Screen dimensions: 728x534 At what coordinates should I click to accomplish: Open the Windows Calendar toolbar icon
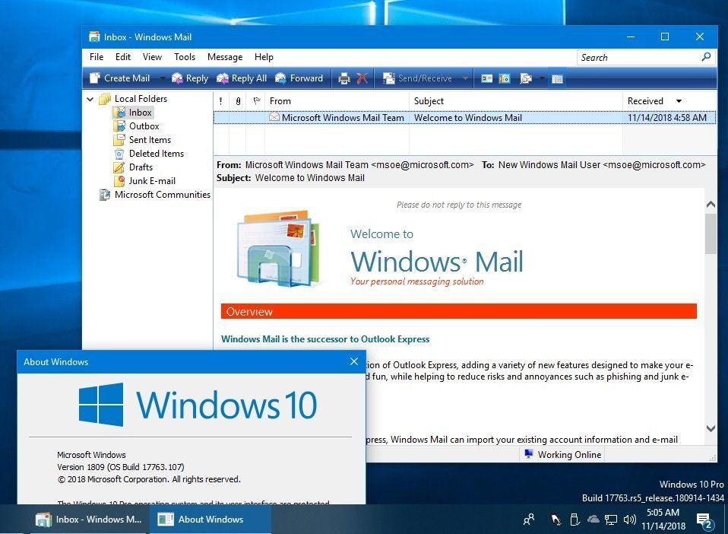point(504,78)
